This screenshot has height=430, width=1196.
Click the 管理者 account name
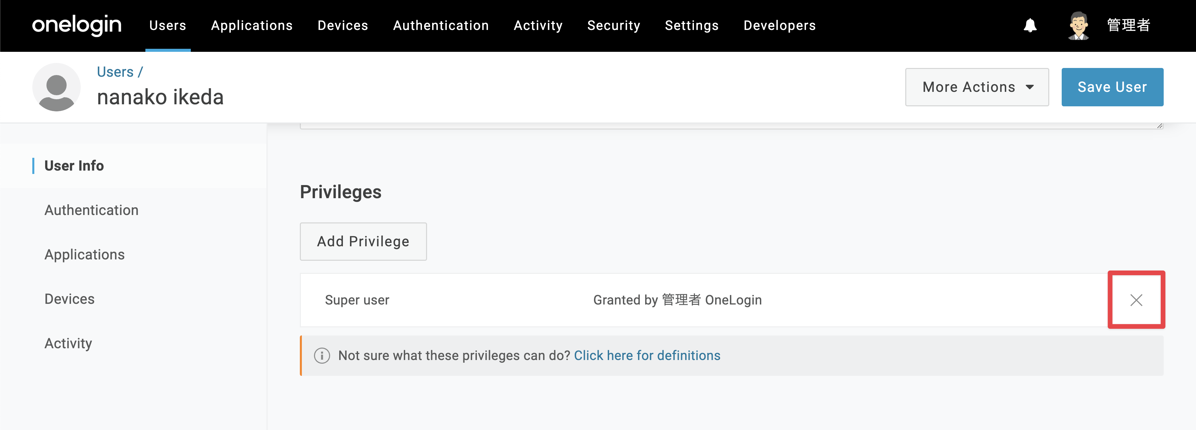pos(1128,25)
